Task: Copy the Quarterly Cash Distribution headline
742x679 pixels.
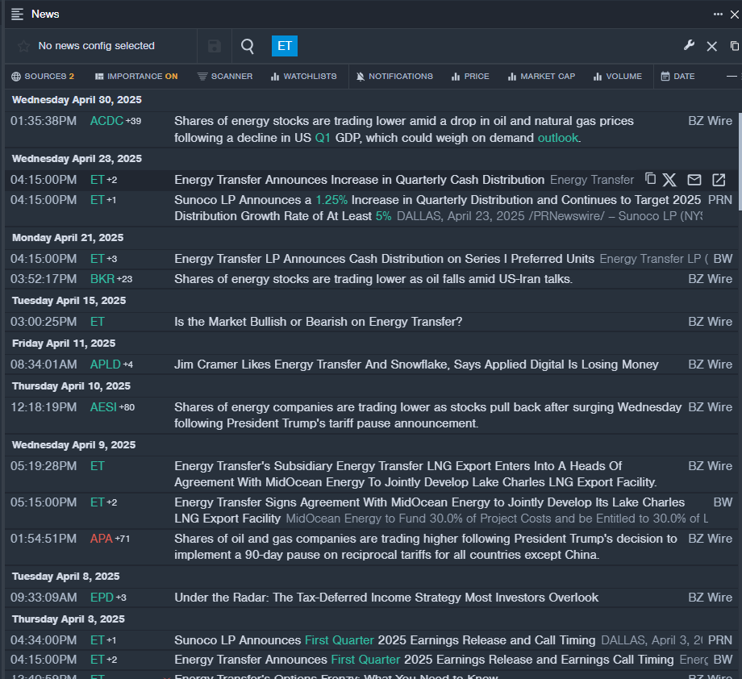Action: tap(651, 178)
